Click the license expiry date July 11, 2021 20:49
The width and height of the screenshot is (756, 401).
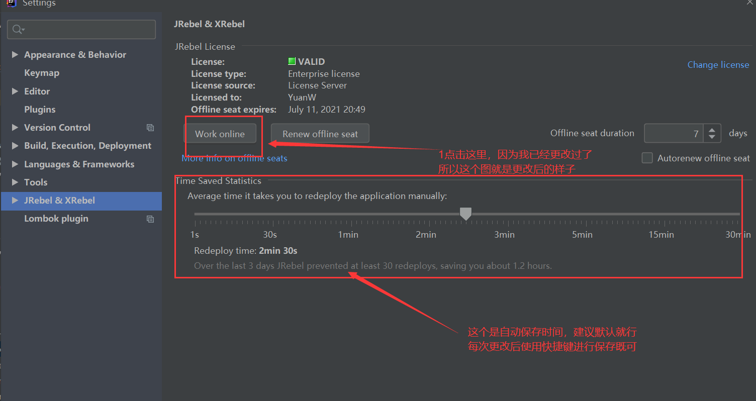327,109
